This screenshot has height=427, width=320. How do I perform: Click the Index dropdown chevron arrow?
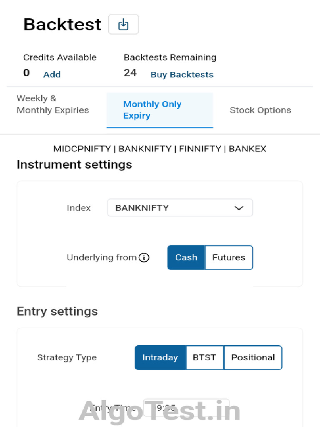pyautogui.click(x=239, y=208)
